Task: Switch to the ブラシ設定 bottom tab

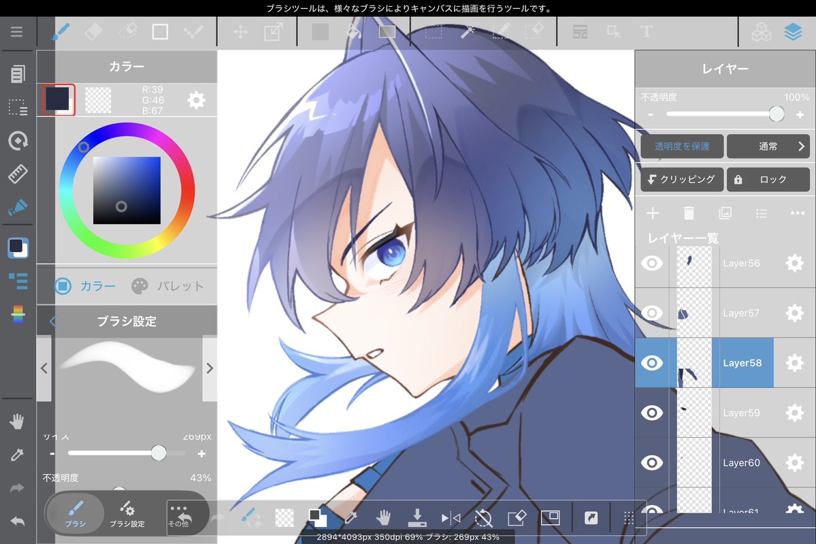Action: [127, 514]
